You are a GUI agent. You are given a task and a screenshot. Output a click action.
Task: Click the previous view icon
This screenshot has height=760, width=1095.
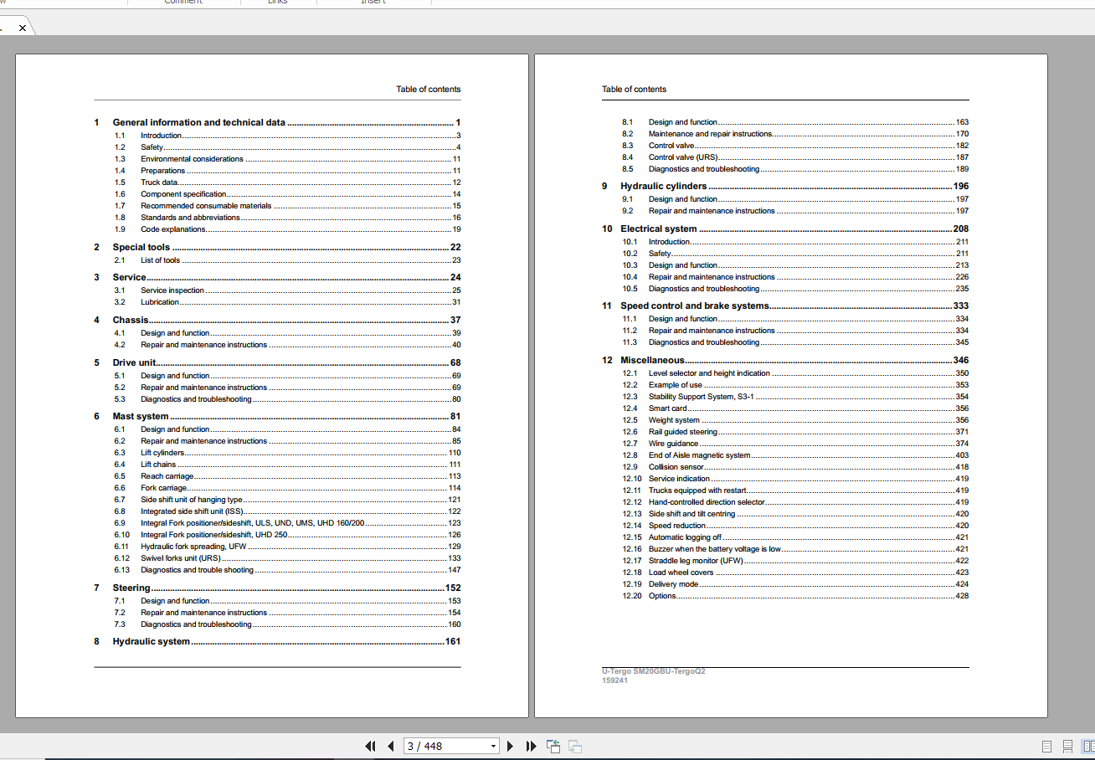click(553, 746)
